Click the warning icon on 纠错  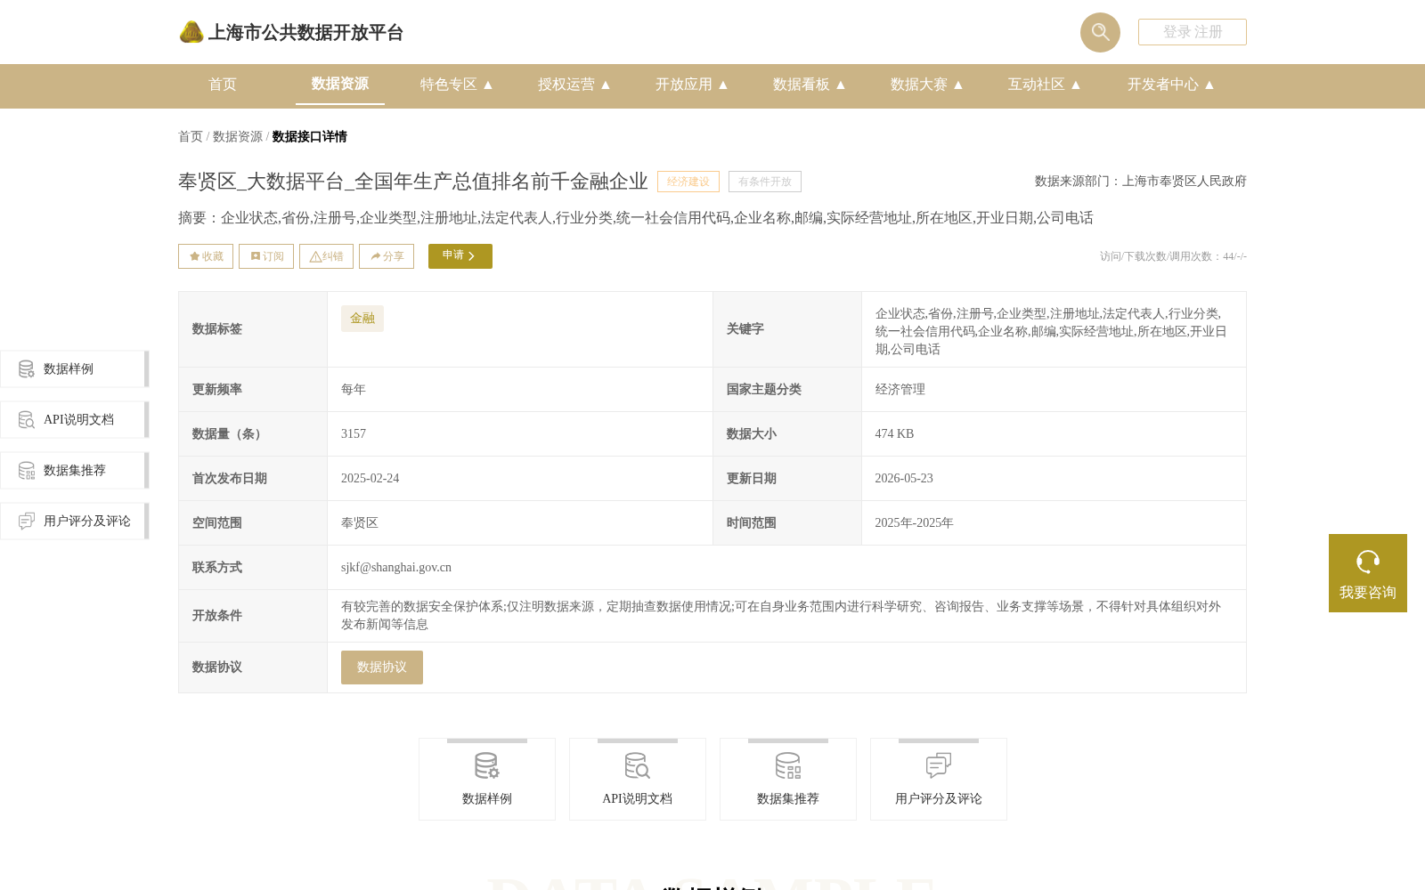pyautogui.click(x=315, y=256)
